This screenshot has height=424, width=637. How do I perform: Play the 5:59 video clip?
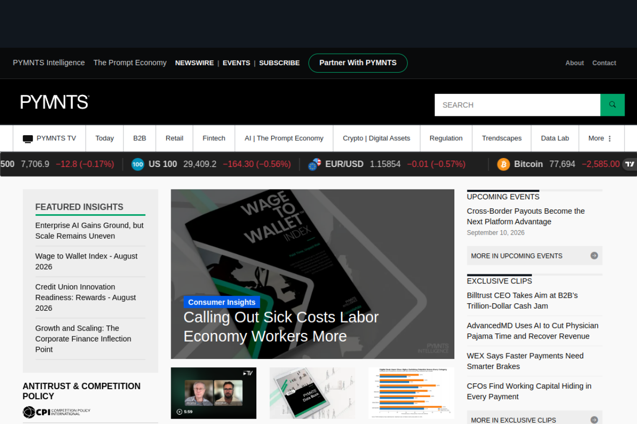213,393
